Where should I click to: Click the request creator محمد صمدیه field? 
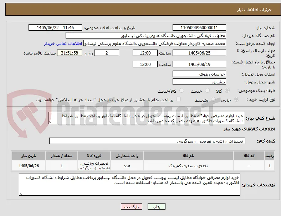tap(155, 43)
